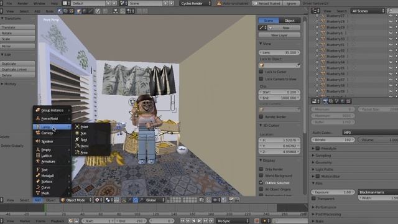Expand the Sampling panel

(323, 155)
